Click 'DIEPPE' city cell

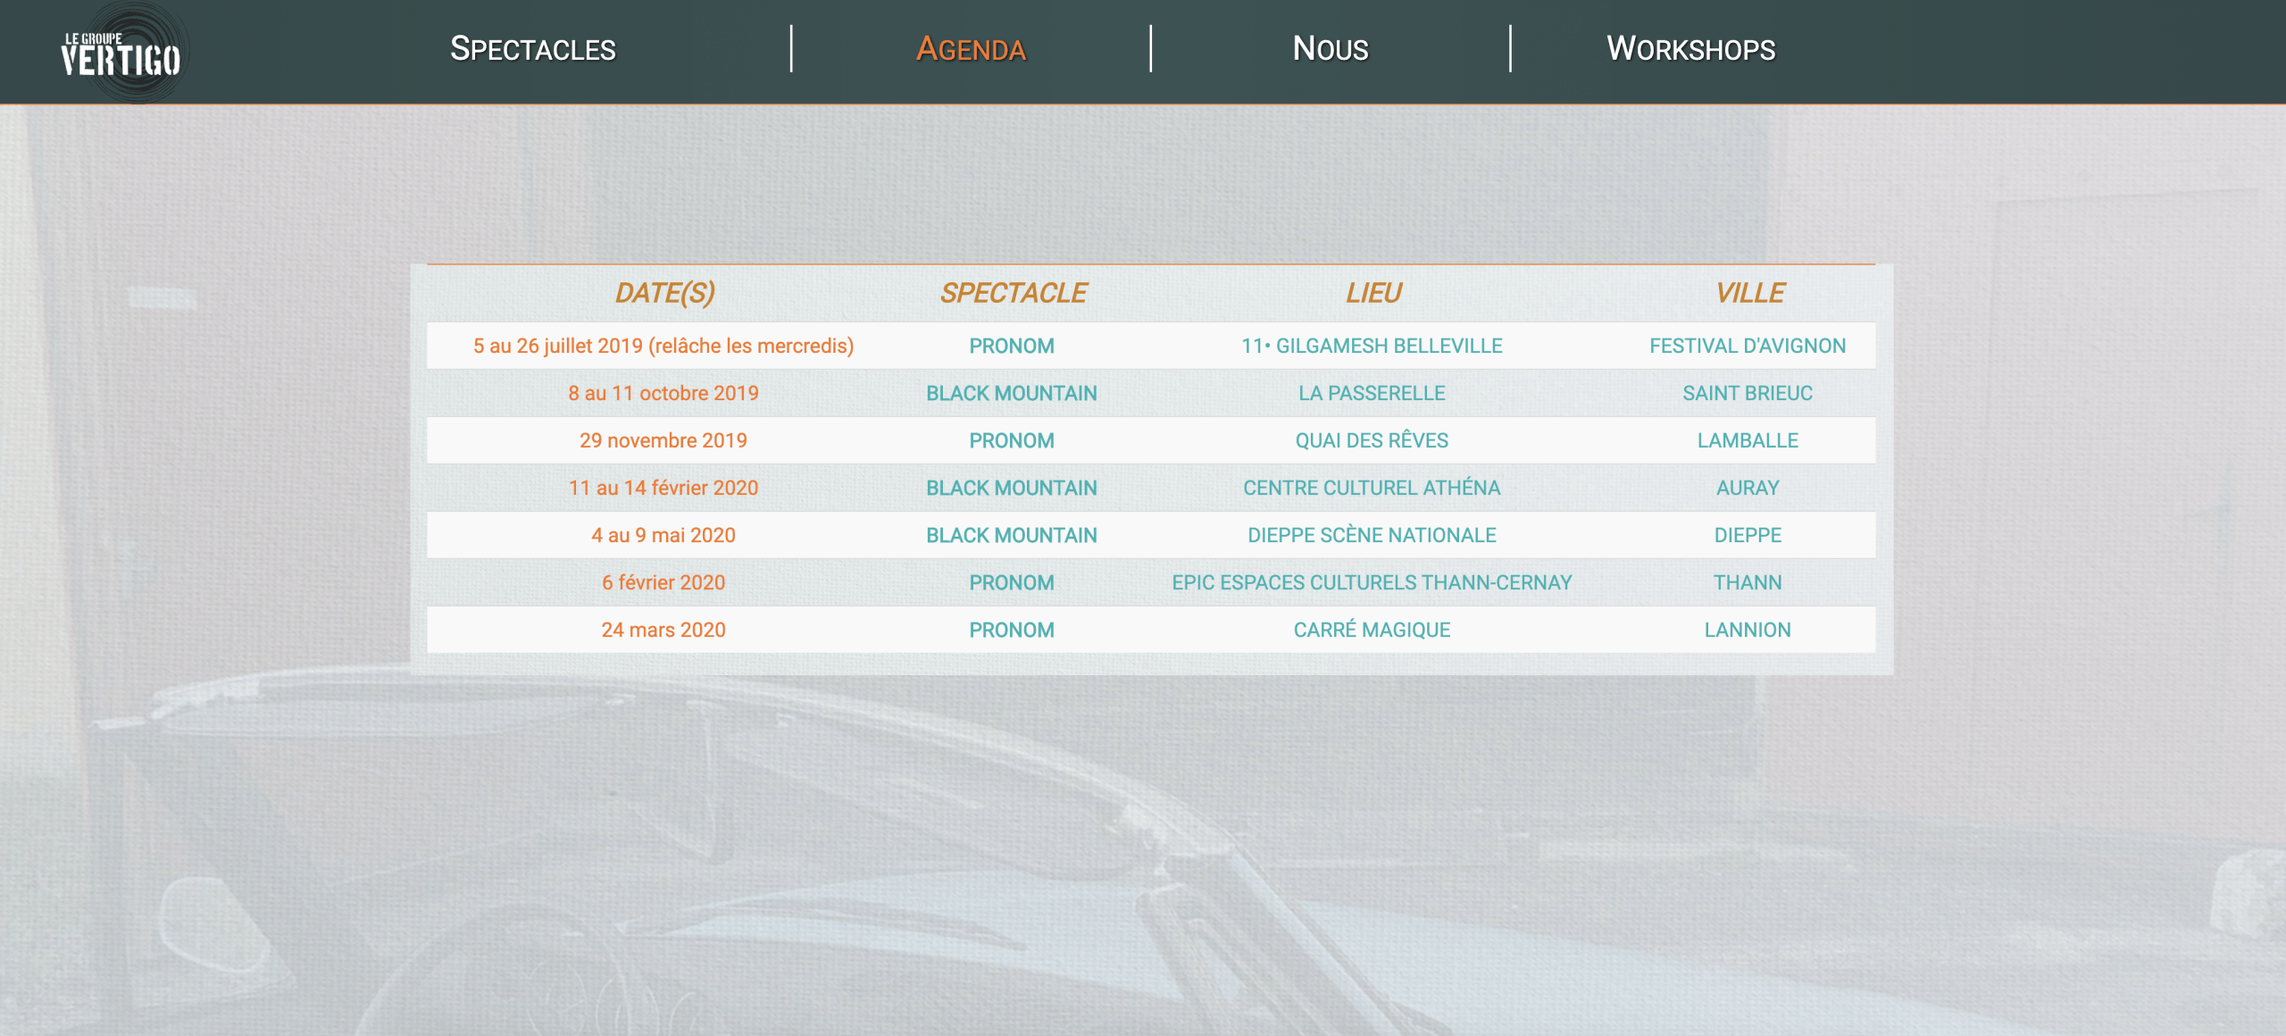1748,535
